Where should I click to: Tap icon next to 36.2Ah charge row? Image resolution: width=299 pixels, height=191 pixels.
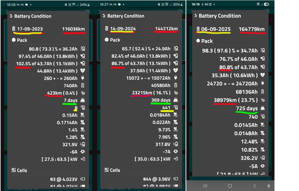[x=83, y=49]
